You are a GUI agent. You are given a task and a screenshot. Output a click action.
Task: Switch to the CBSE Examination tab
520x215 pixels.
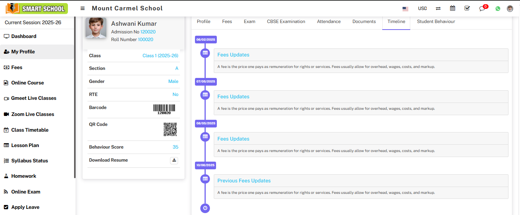coord(286,21)
